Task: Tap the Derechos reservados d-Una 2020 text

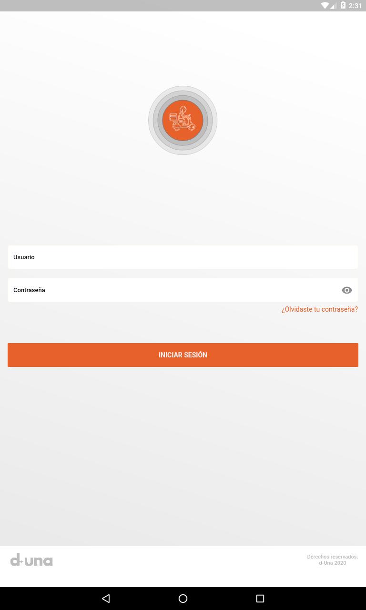Action: (x=332, y=559)
